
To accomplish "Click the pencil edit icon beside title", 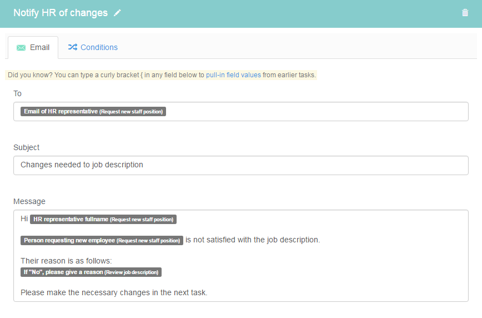I will point(117,13).
